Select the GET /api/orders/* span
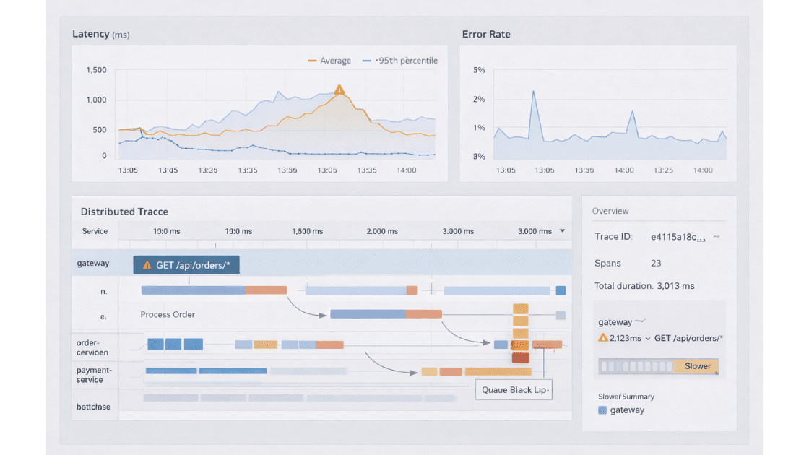 [186, 264]
